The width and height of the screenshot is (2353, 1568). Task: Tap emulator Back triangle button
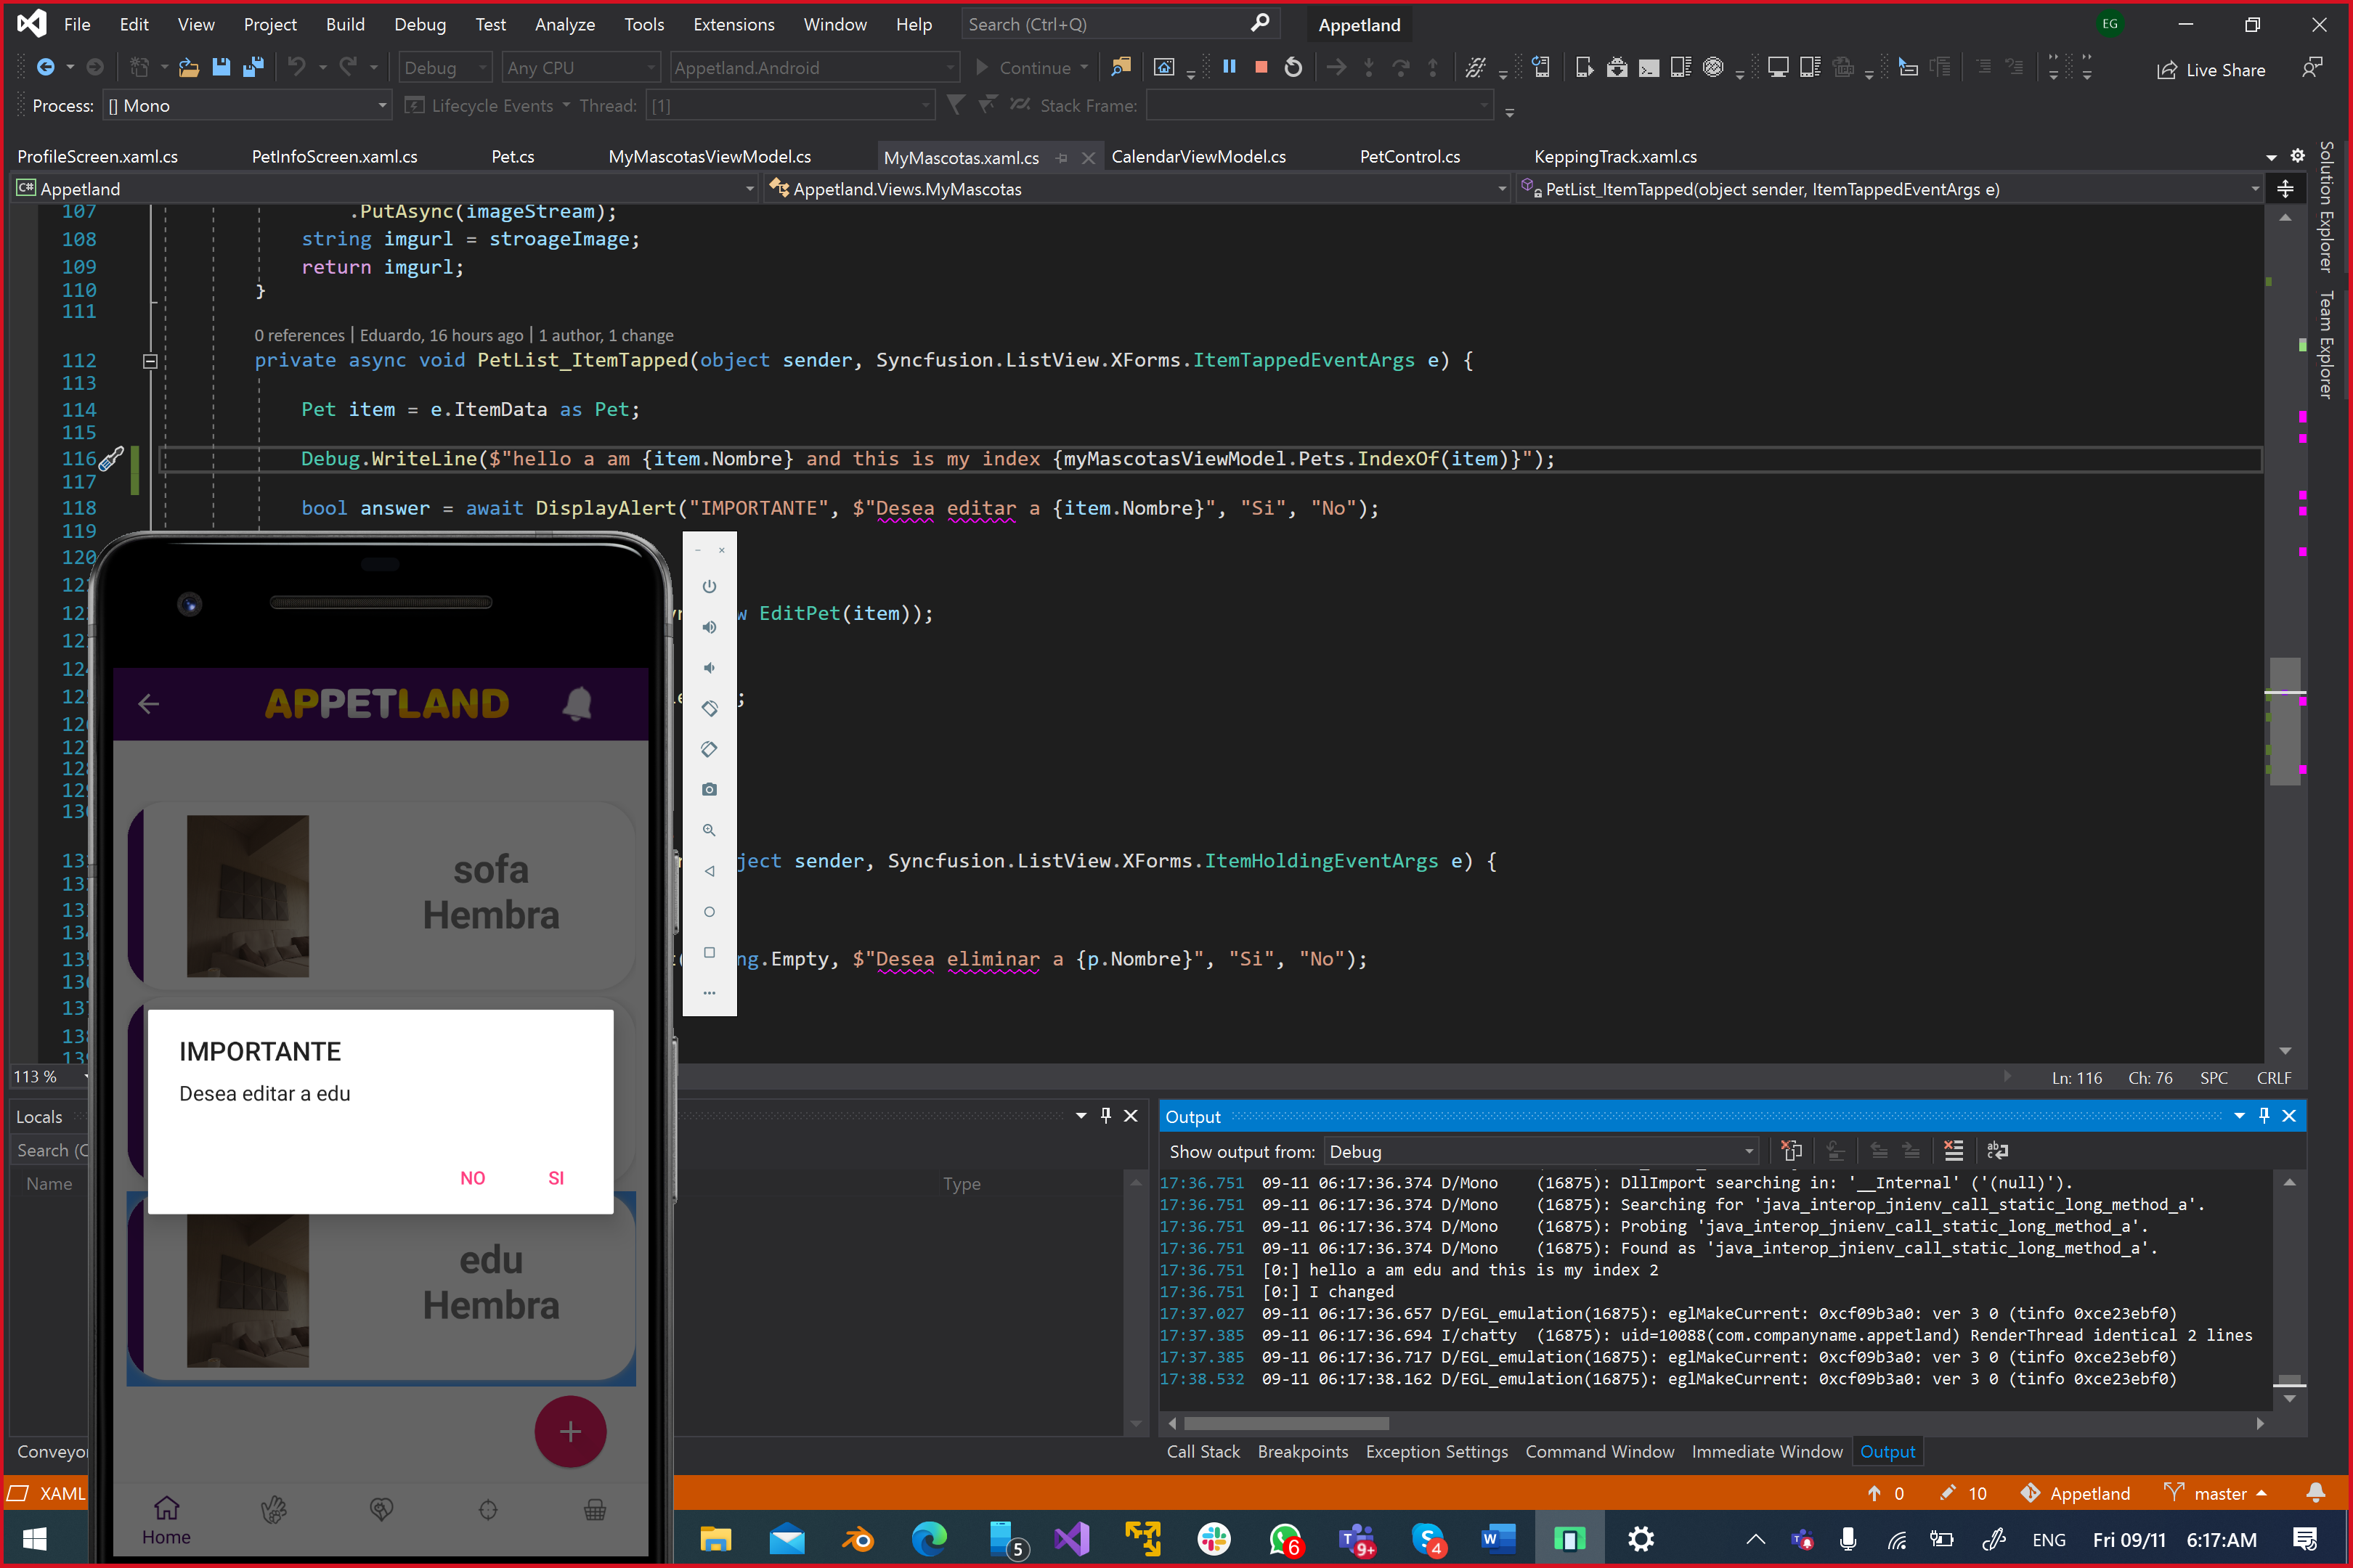coord(710,871)
